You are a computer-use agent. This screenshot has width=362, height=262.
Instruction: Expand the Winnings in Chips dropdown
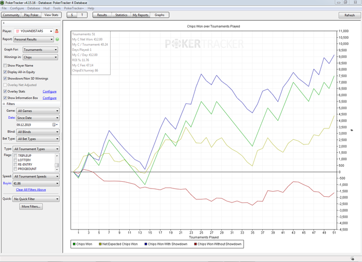40,57
